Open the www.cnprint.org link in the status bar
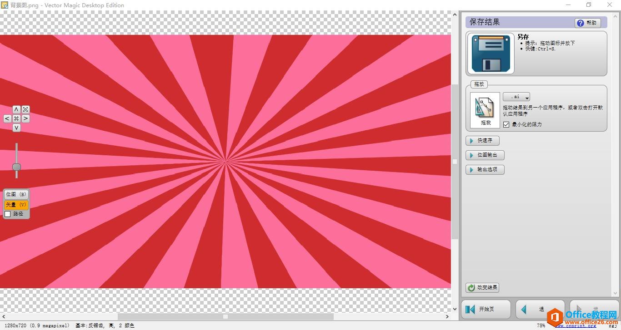The width and height of the screenshot is (621, 330). pos(576,325)
